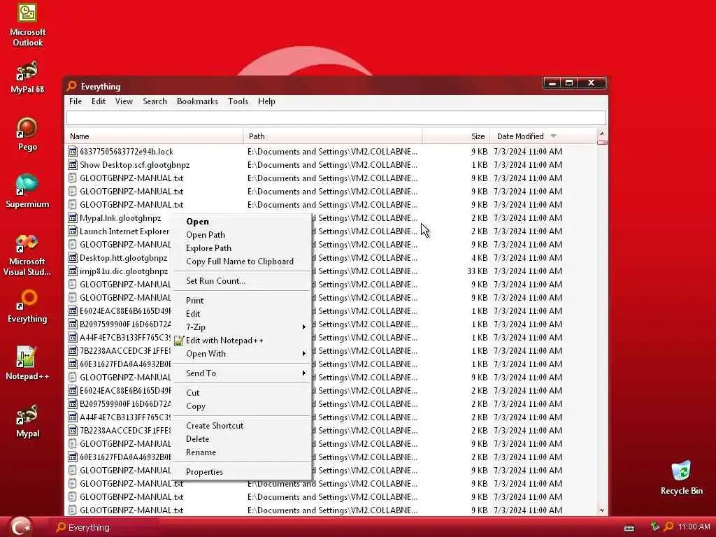
Task: Click the Everything title bar magnifier icon
Action: click(x=72, y=86)
